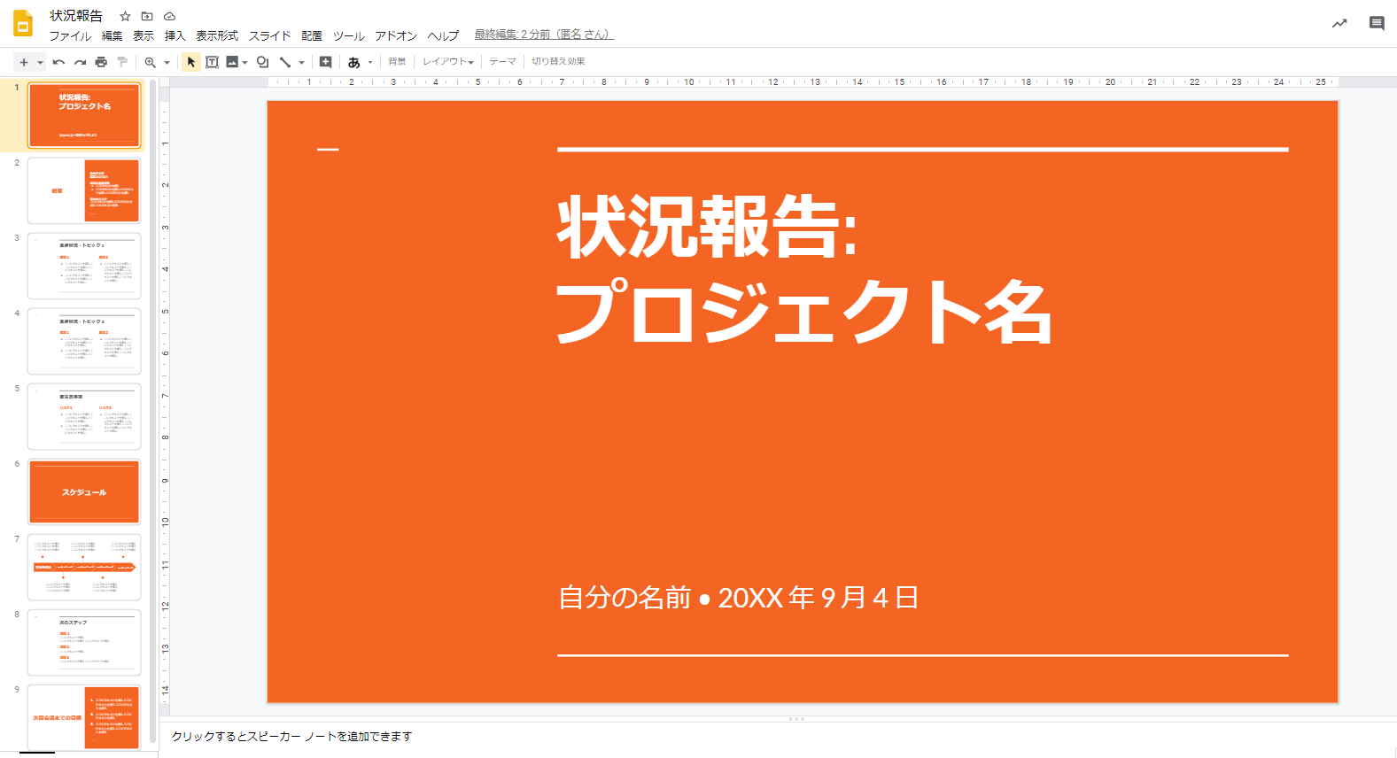Image resolution: width=1397 pixels, height=758 pixels.
Task: Open the 表示形式 menu
Action: click(217, 35)
